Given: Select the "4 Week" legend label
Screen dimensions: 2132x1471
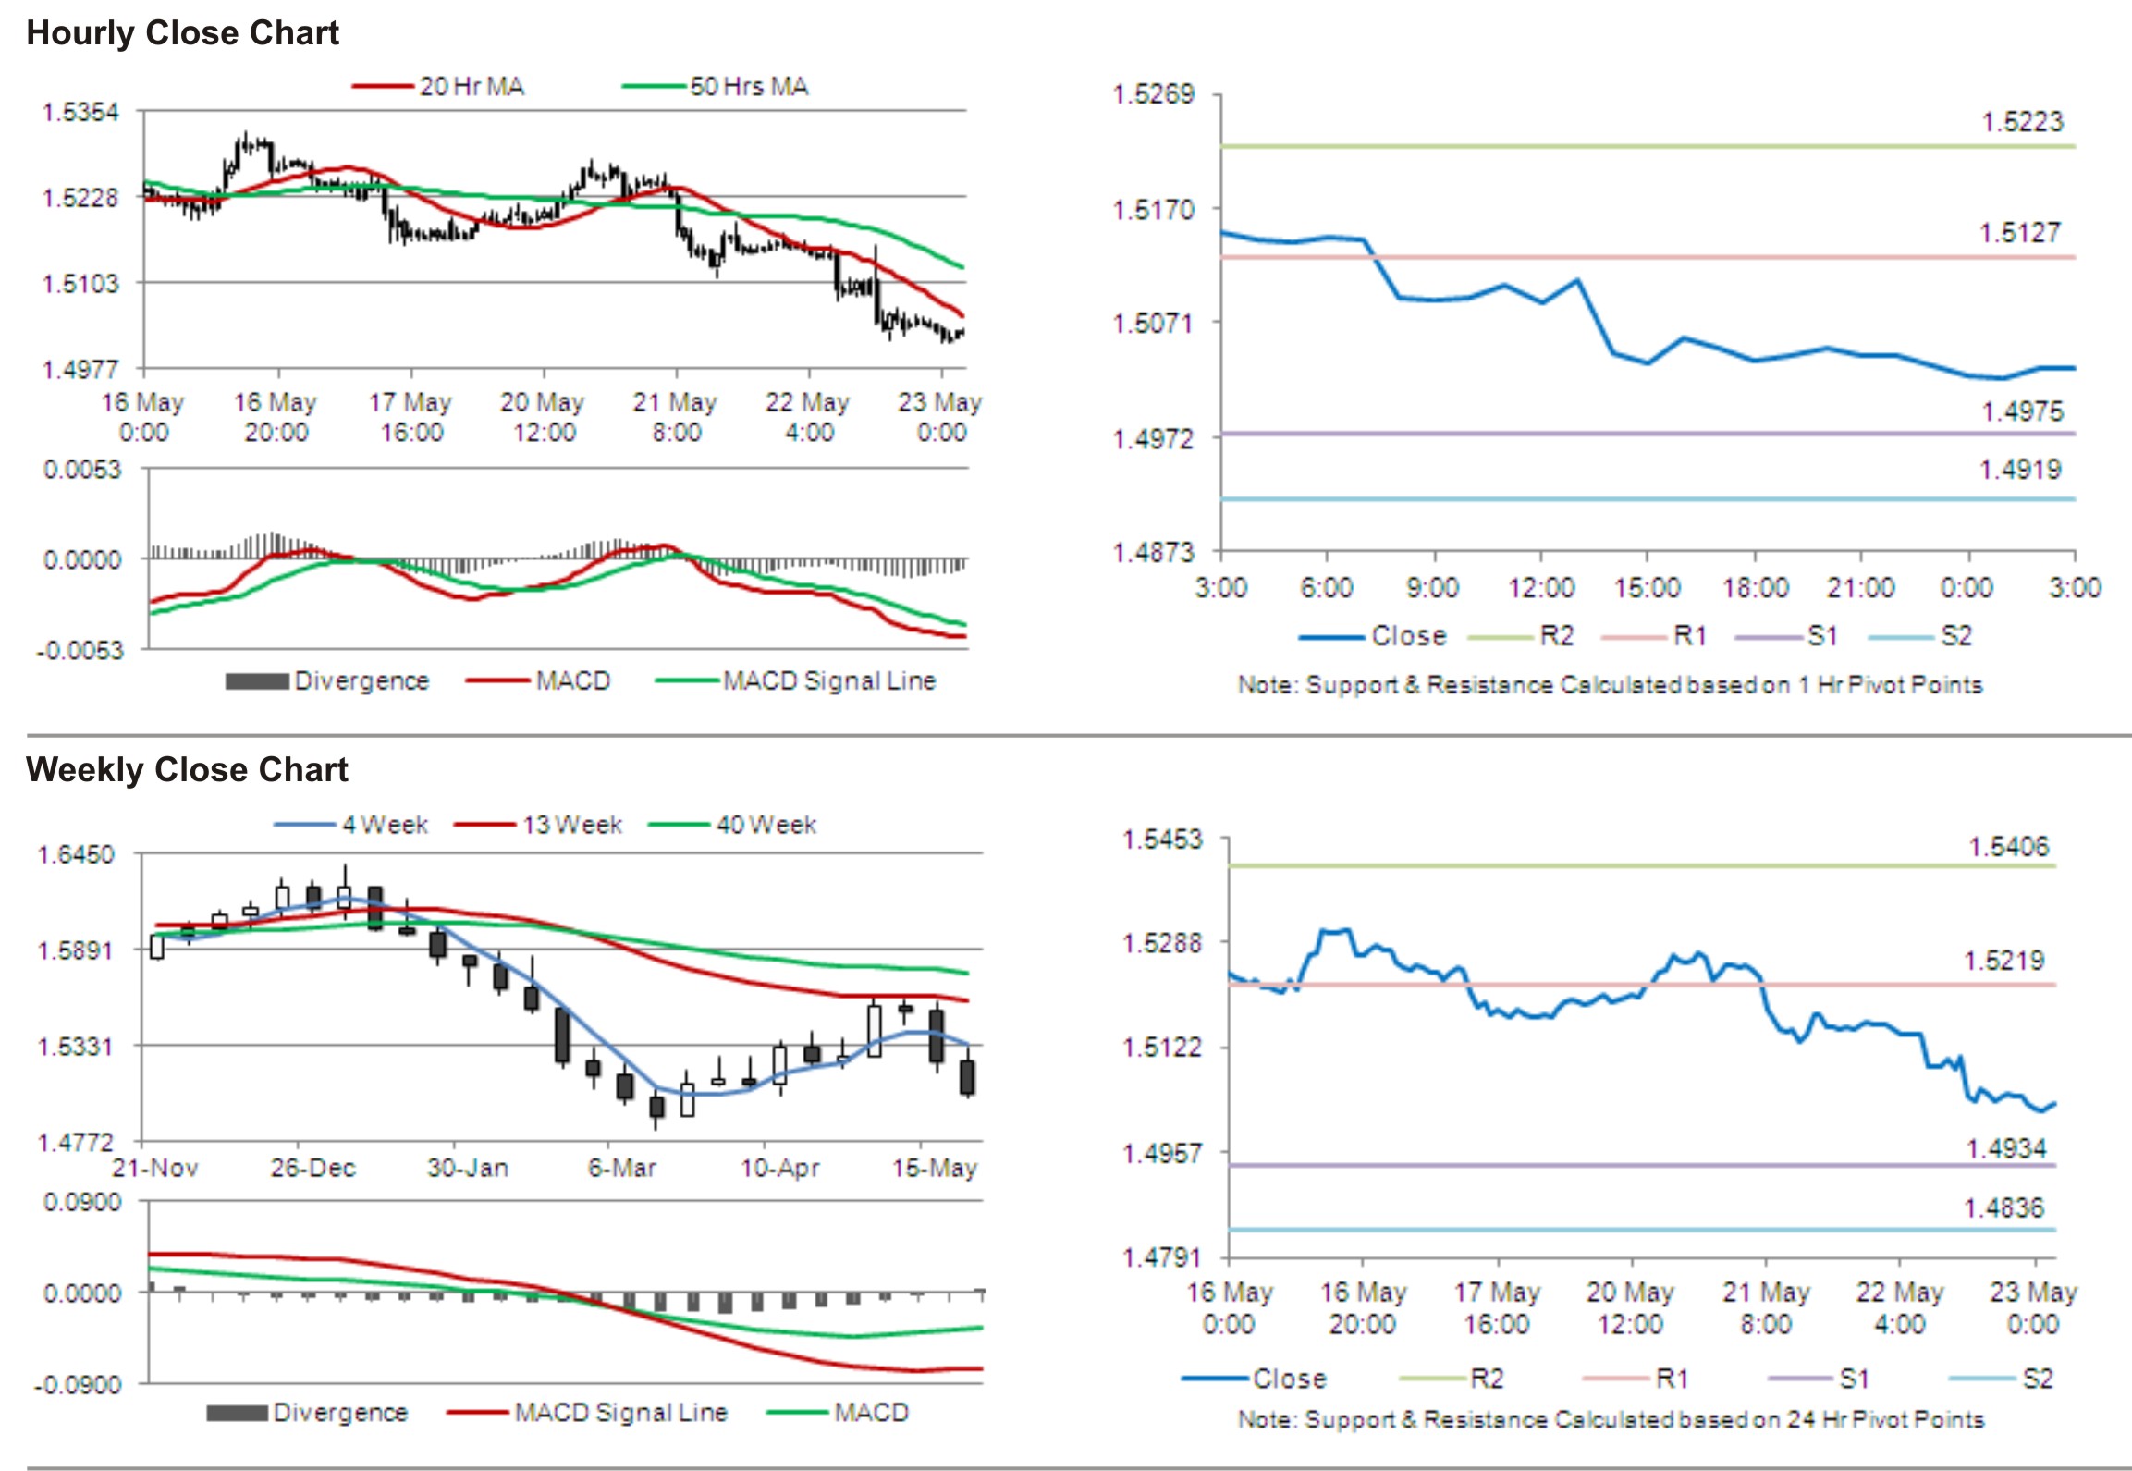Looking at the screenshot, I should (x=385, y=825).
